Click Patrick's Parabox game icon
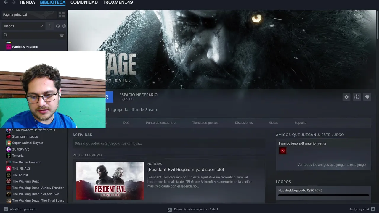The width and height of the screenshot is (379, 213). point(9,47)
